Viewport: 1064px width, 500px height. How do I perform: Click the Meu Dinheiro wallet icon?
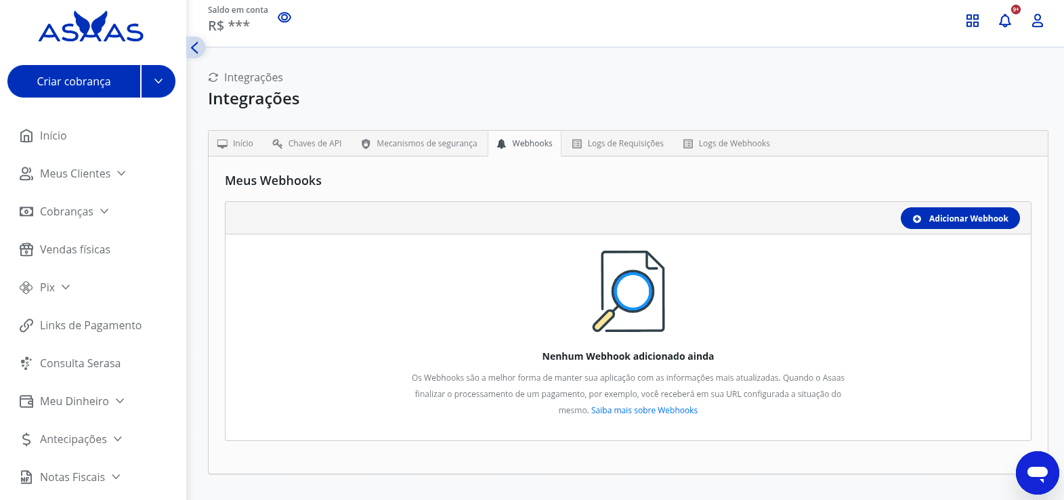(26, 401)
